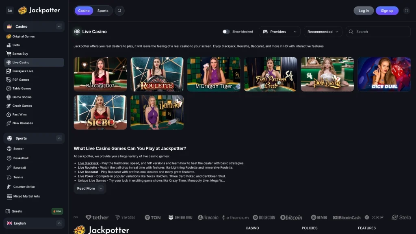Open Fast Wins from the sidebar
This screenshot has height=234, width=416.
point(20,114)
